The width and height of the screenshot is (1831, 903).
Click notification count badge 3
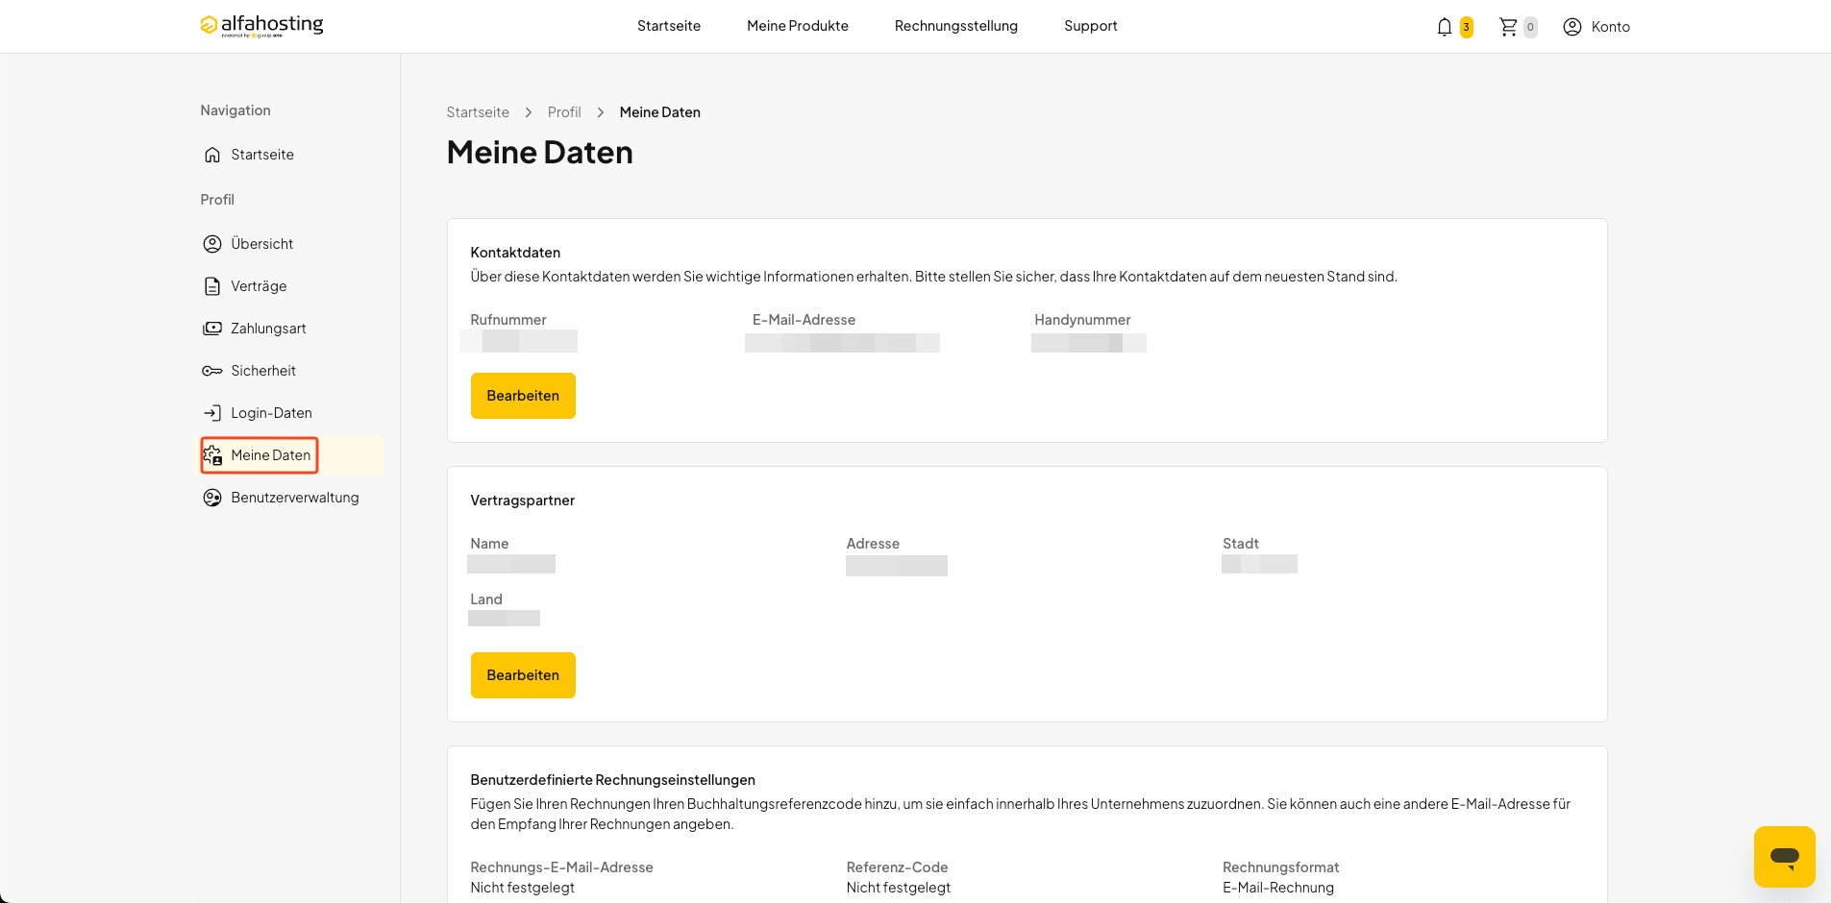[1467, 27]
